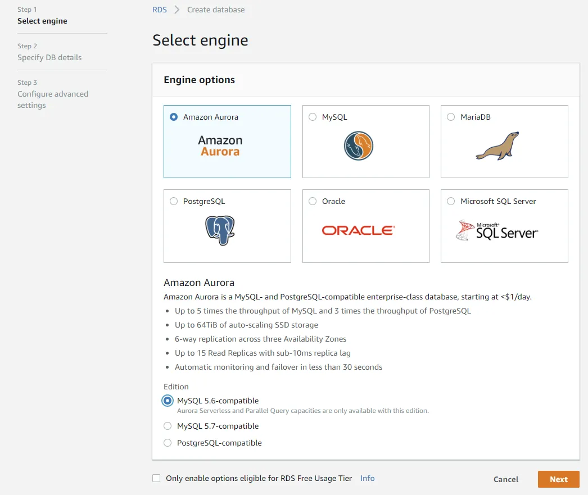Click the Microsoft SQL Server logo

tap(497, 230)
